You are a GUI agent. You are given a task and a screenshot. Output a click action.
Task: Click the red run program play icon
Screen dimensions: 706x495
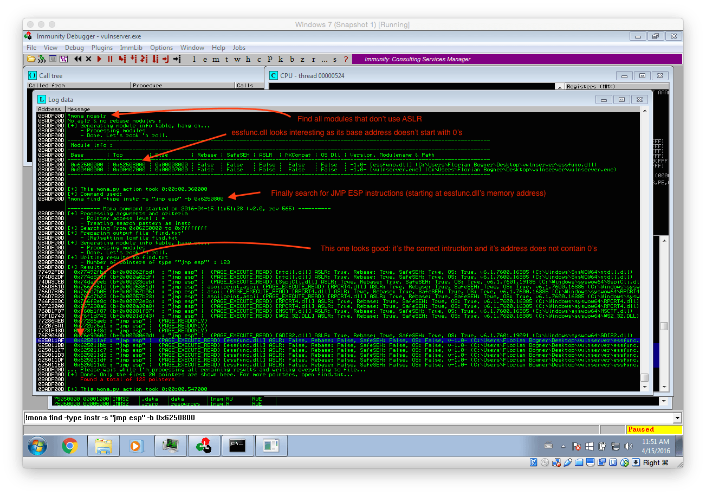coord(99,59)
